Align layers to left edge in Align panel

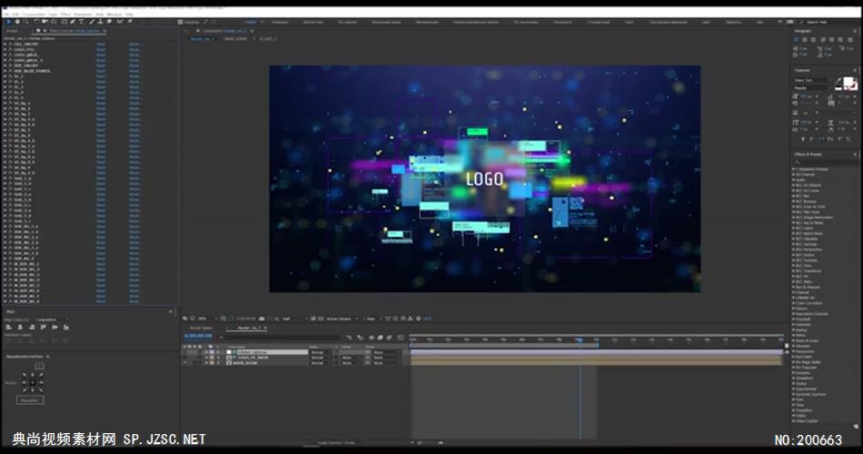(9, 327)
